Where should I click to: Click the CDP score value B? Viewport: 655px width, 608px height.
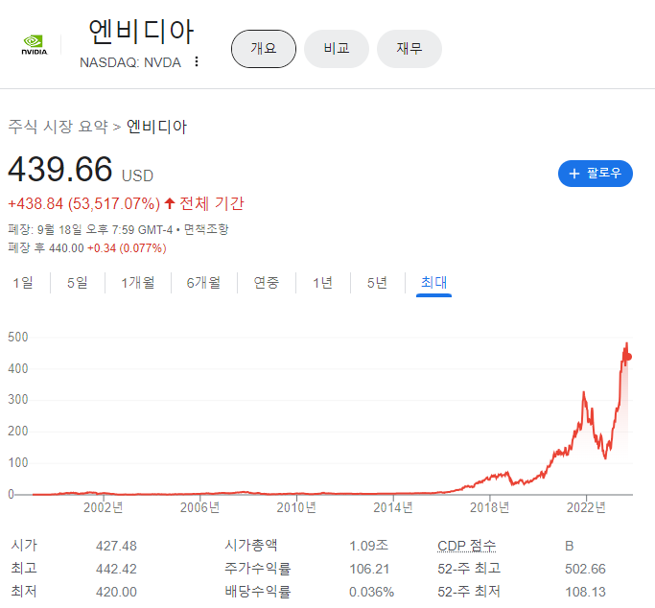569,546
